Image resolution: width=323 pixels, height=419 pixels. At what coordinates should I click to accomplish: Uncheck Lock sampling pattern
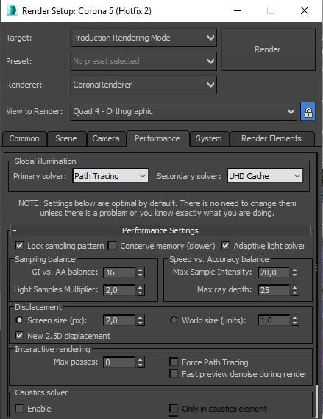19,245
